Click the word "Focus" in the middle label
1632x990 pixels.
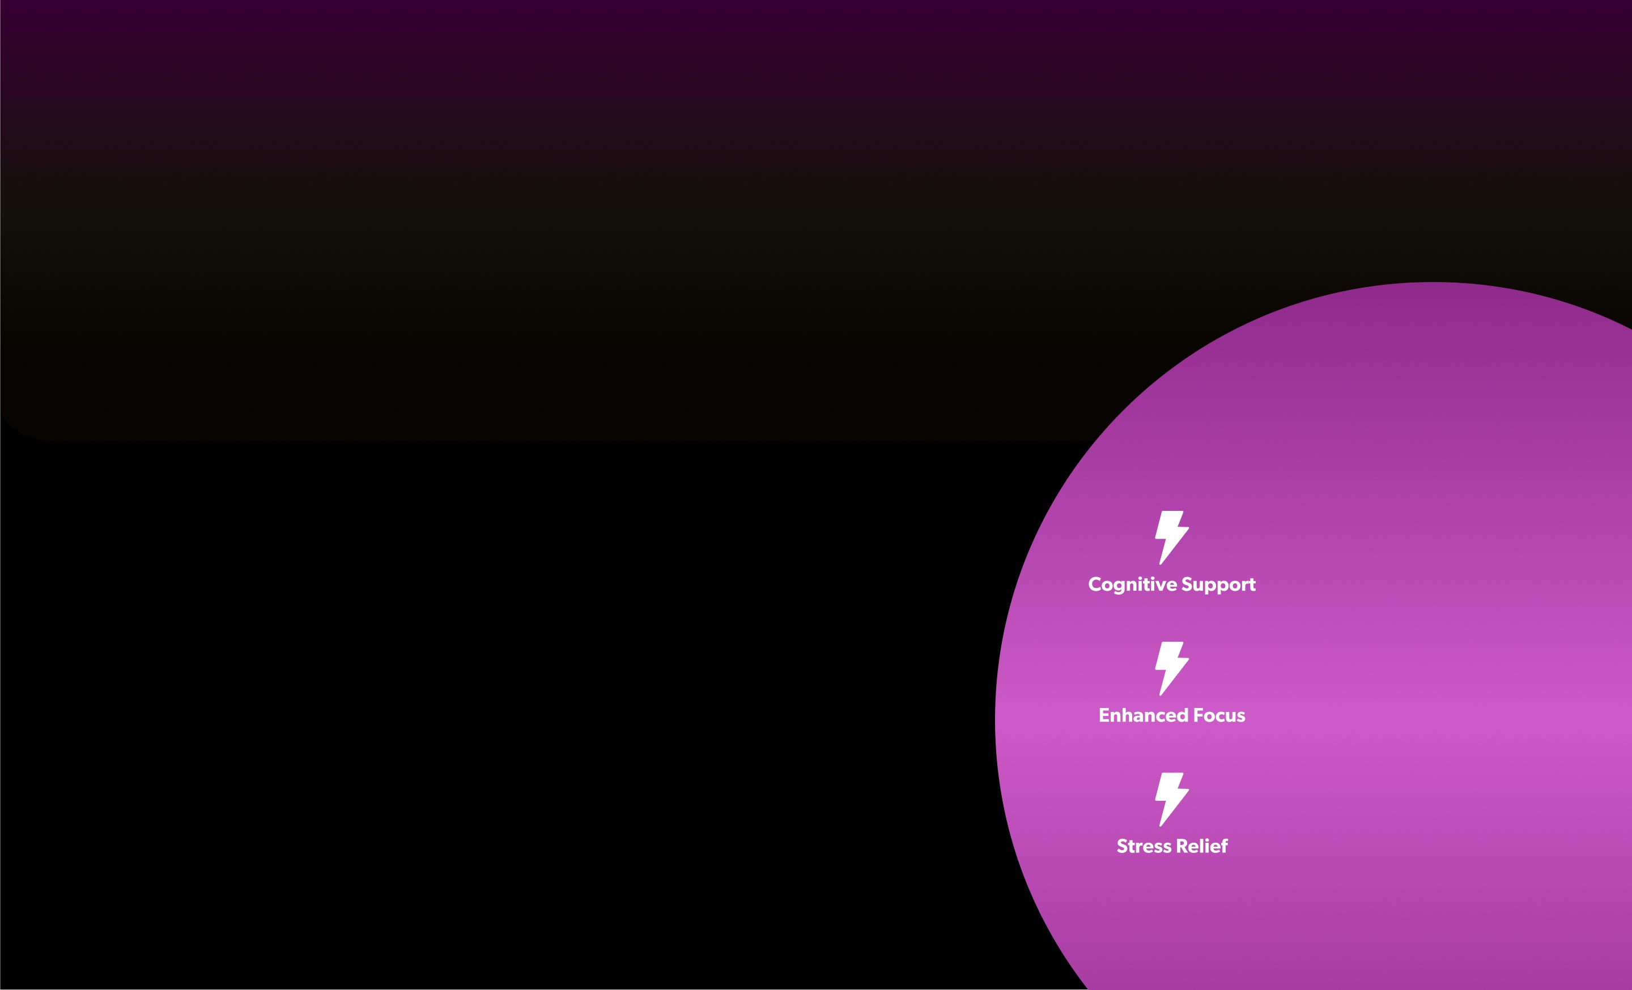pos(1219,715)
